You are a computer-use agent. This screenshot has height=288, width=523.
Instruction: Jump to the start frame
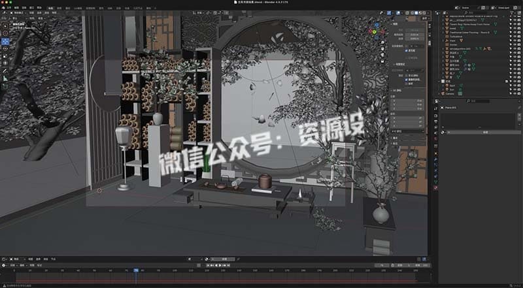207,265
